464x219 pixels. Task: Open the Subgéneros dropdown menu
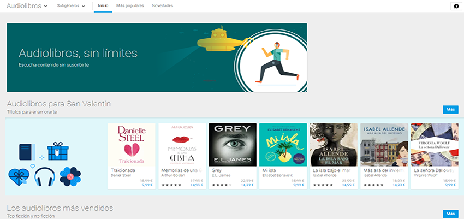(71, 6)
